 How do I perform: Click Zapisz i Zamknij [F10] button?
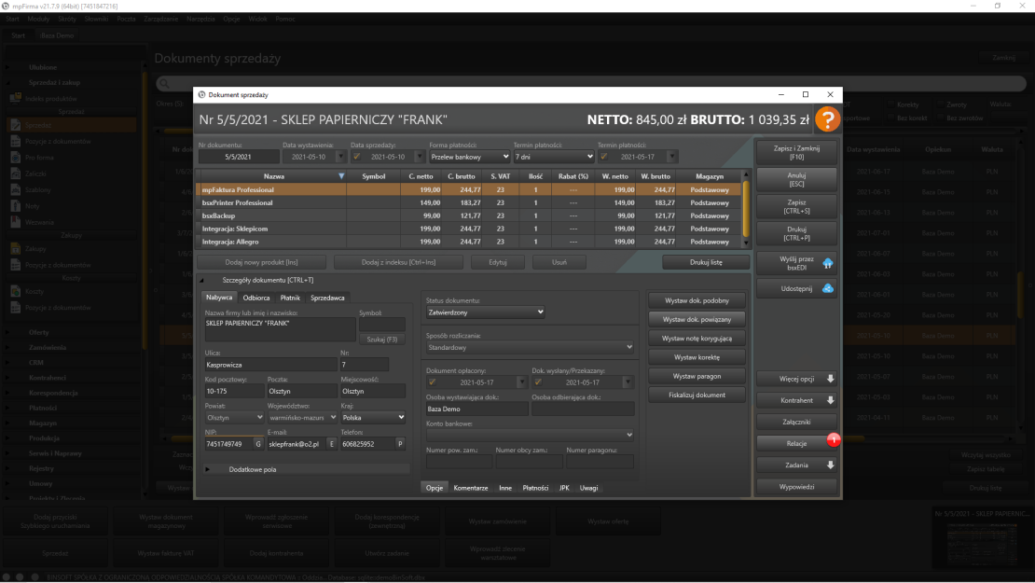point(796,153)
